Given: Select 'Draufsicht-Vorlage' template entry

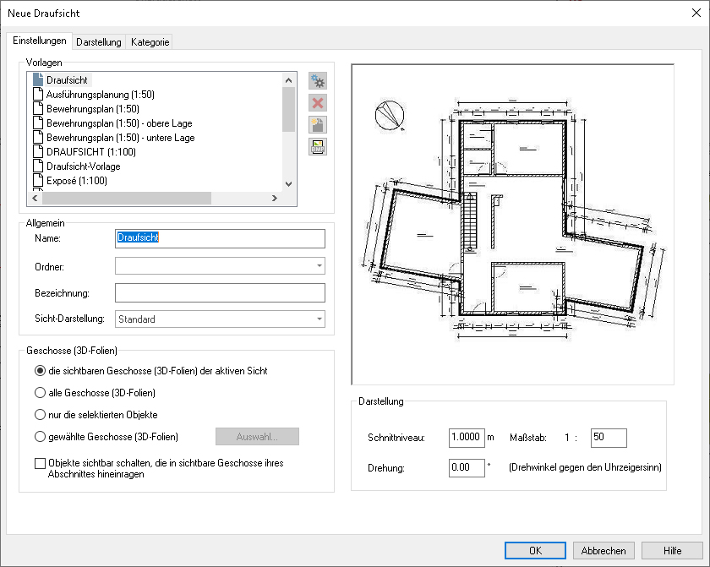Looking at the screenshot, I should (84, 166).
